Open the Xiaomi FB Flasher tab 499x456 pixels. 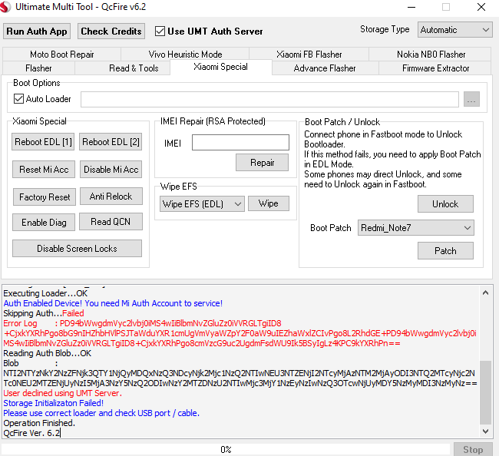pyautogui.click(x=309, y=54)
